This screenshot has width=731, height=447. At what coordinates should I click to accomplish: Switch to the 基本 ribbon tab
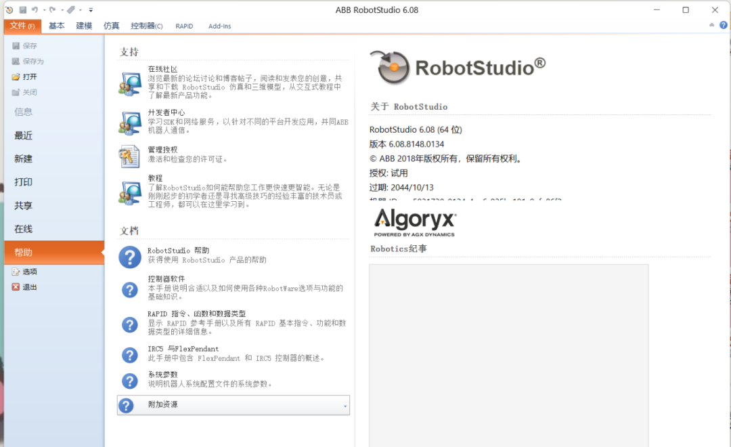(x=57, y=26)
